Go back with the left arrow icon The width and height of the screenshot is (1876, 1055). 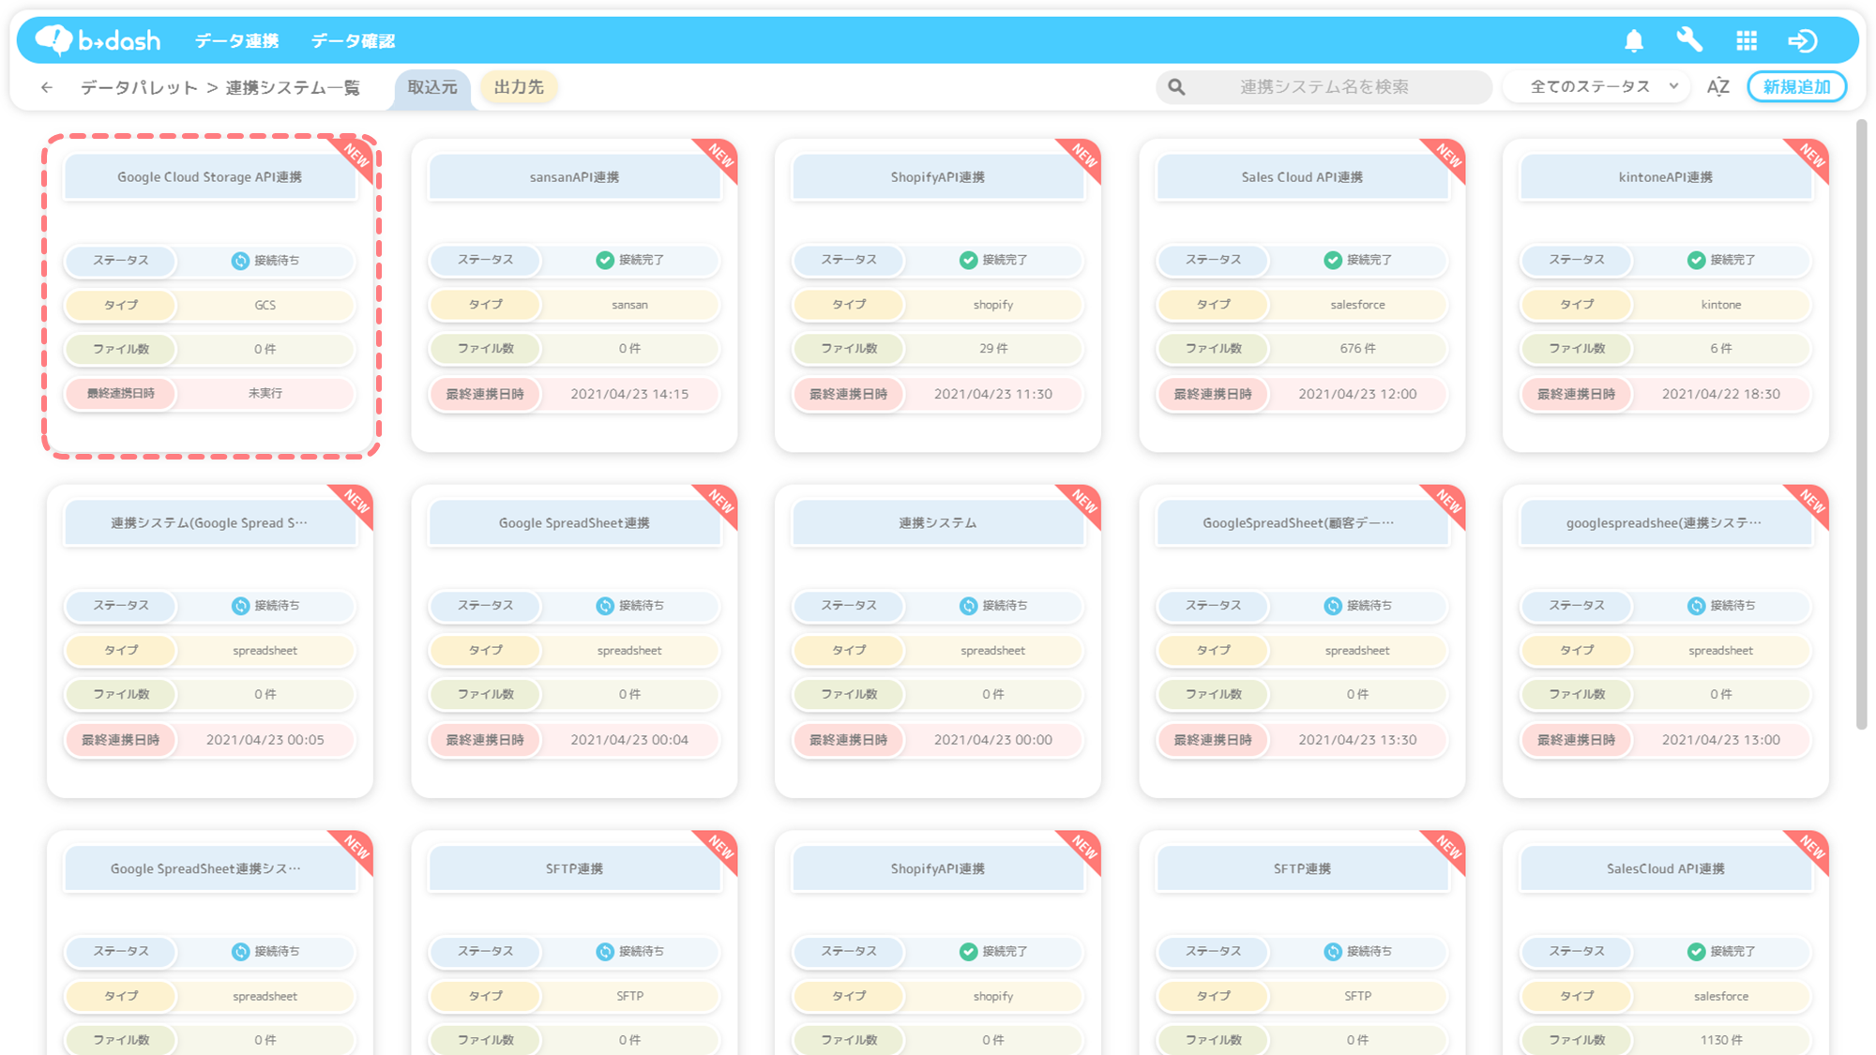(x=47, y=87)
